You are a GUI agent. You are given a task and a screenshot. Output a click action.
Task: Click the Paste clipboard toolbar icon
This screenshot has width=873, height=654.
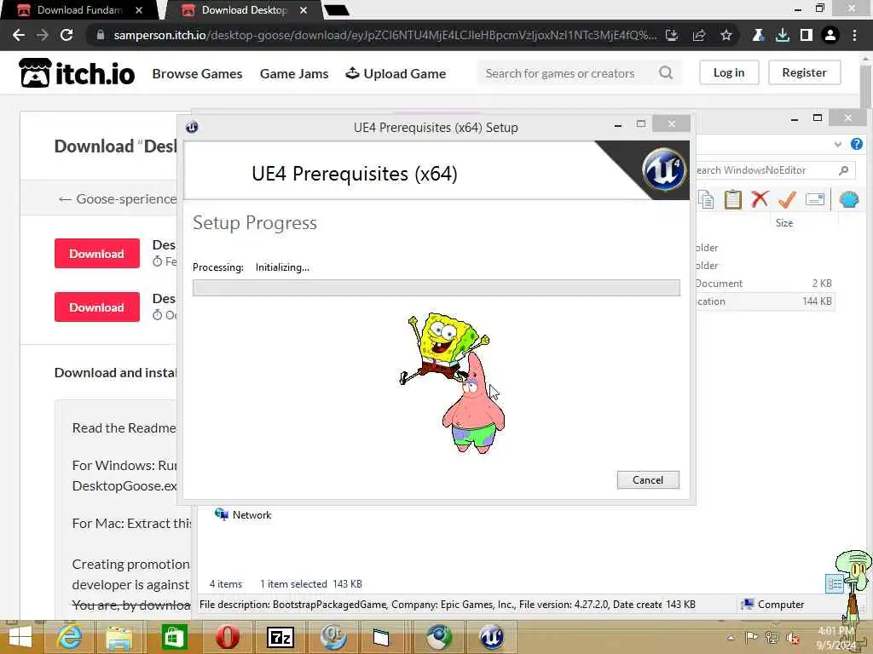click(x=732, y=199)
